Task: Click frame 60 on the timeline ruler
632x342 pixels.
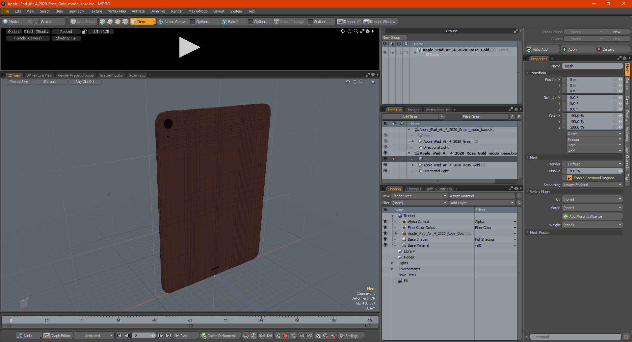Action: click(x=190, y=320)
